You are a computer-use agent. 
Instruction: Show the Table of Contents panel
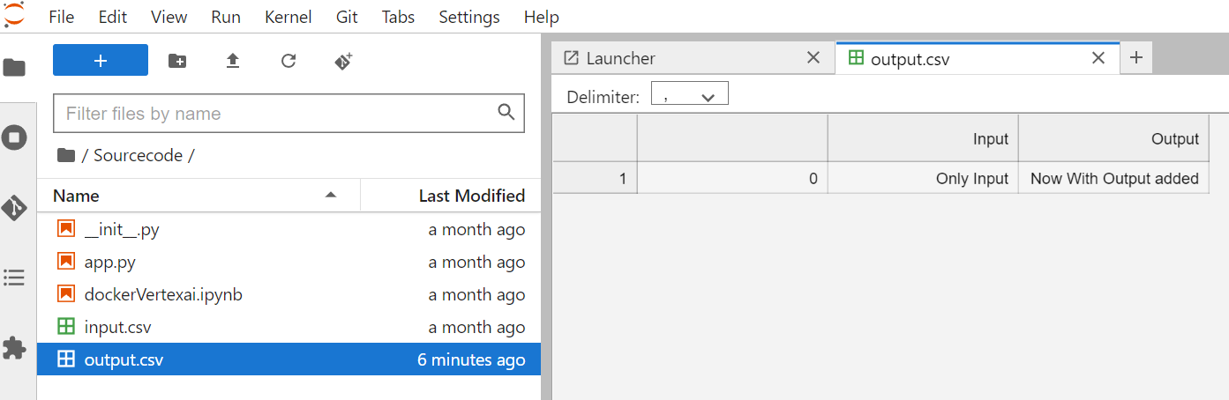pyautogui.click(x=15, y=278)
